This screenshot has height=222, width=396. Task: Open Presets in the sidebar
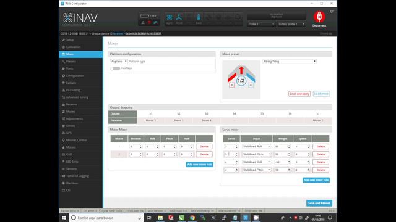(x=81, y=62)
